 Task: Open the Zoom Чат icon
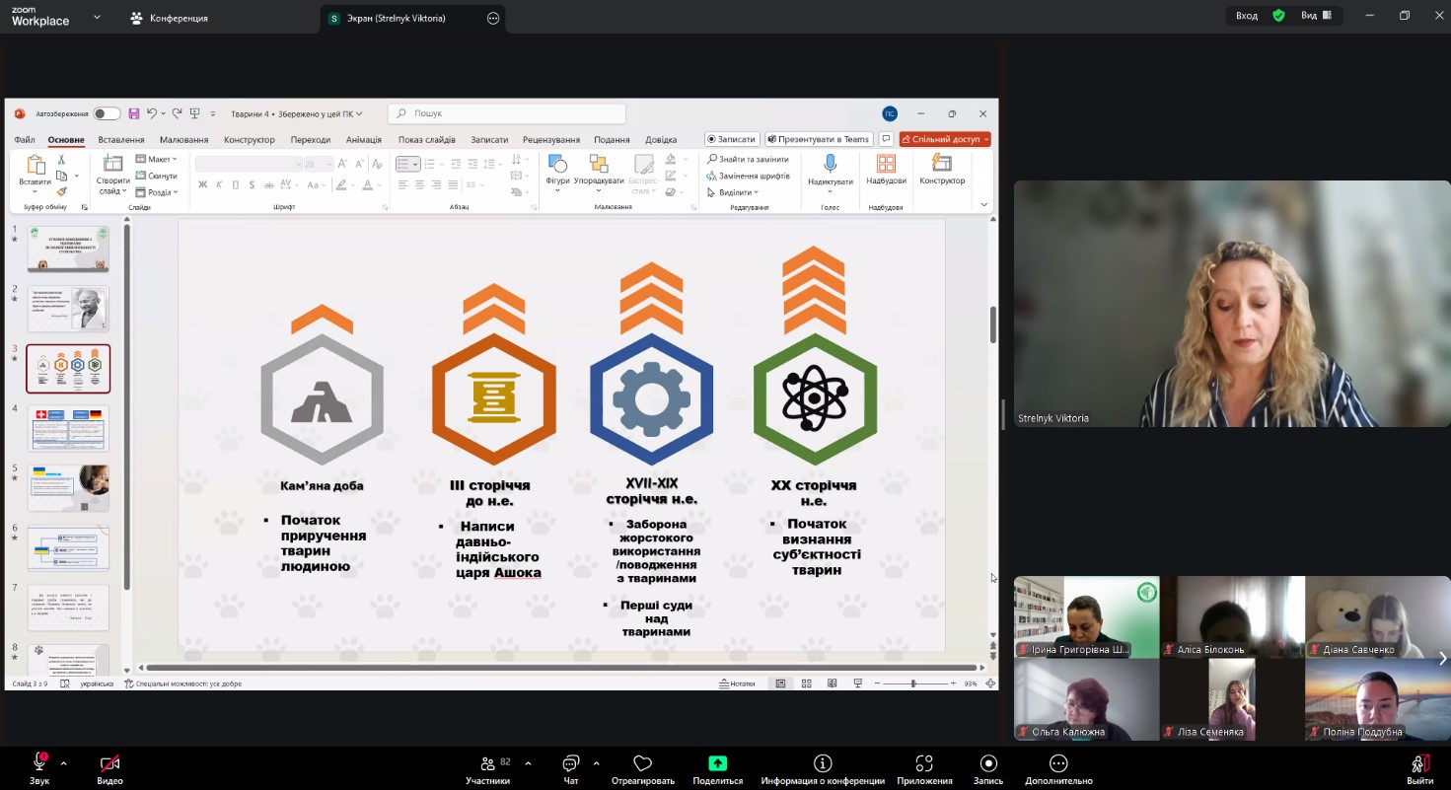570,763
